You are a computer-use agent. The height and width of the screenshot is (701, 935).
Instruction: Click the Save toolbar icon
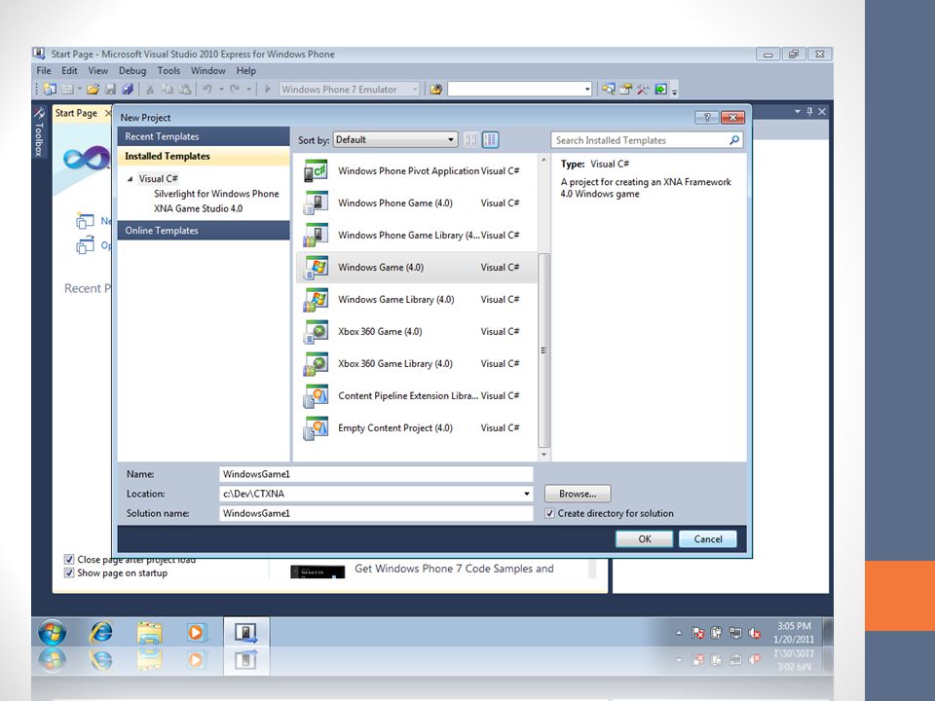pyautogui.click(x=110, y=90)
